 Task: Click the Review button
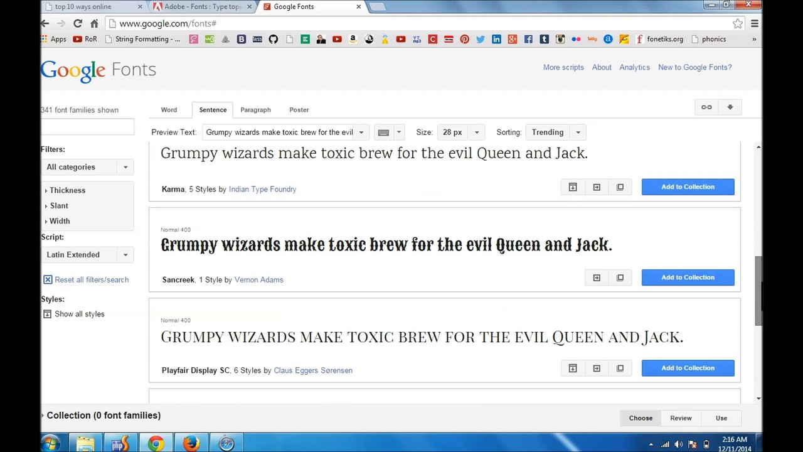681,418
